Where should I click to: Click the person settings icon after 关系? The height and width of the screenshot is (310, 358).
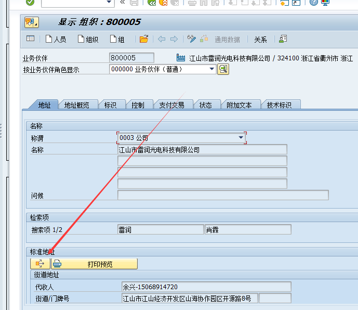[x=283, y=39]
